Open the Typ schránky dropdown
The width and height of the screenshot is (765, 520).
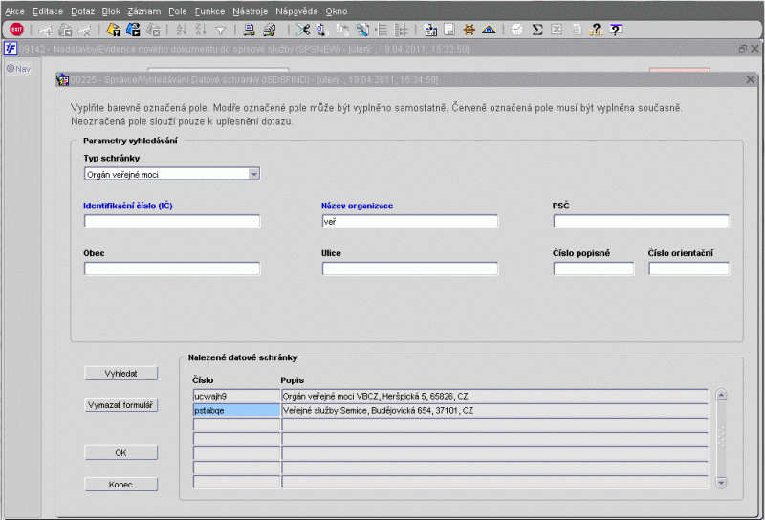pyautogui.click(x=253, y=174)
